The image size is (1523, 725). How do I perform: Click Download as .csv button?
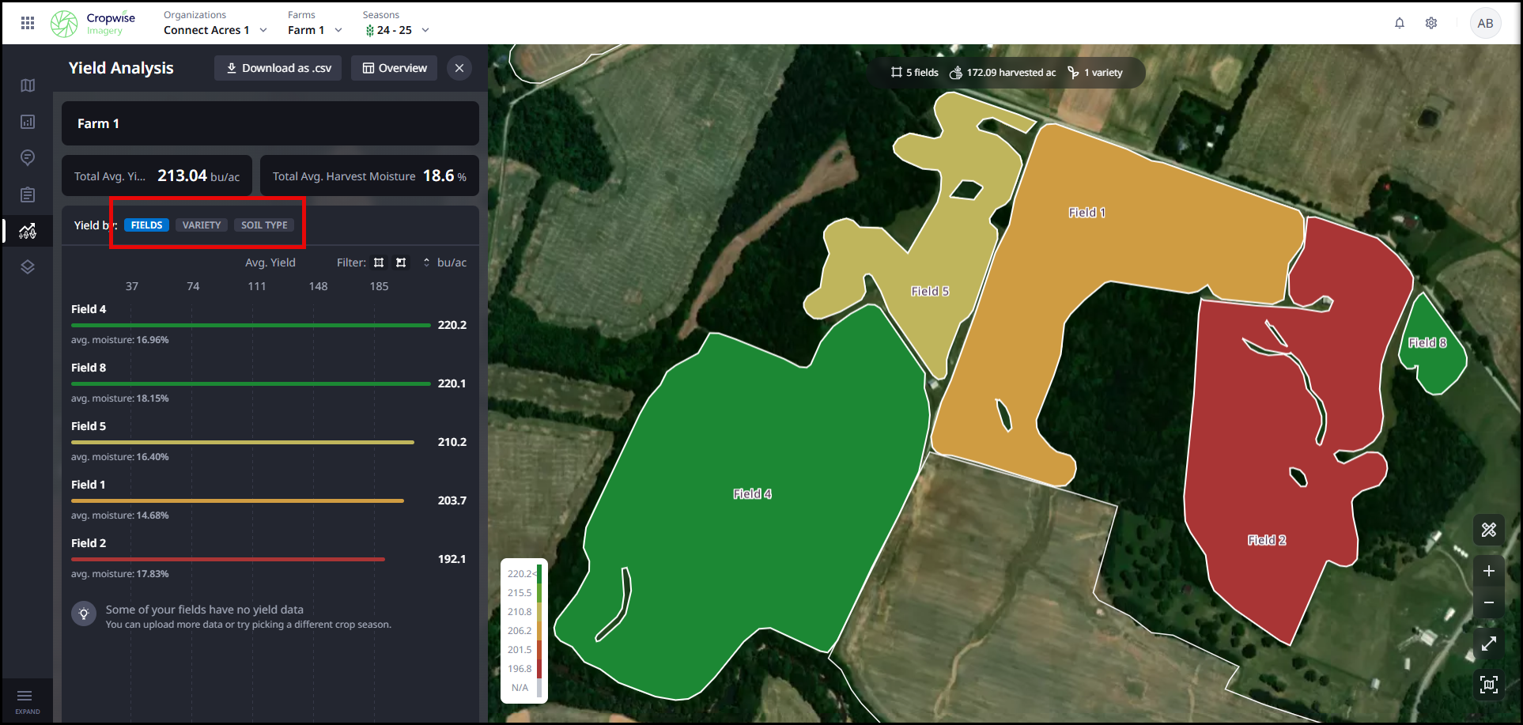click(x=278, y=68)
